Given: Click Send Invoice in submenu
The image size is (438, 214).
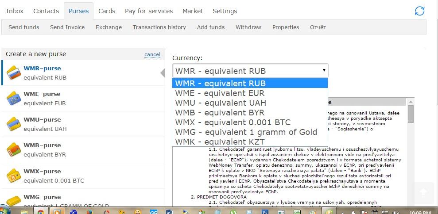Looking at the screenshot, I should click(67, 27).
